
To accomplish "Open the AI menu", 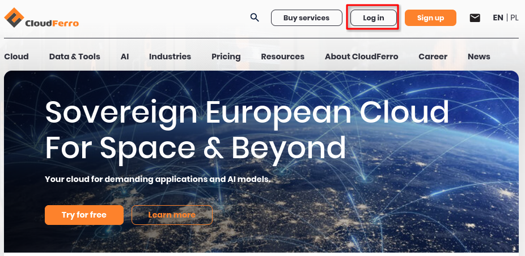I will pyautogui.click(x=125, y=57).
